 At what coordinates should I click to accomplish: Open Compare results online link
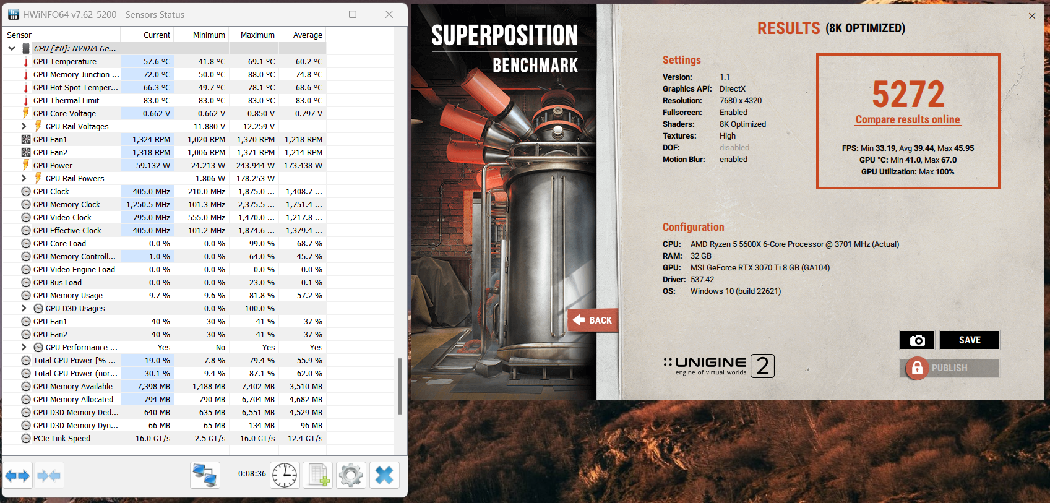click(x=908, y=119)
